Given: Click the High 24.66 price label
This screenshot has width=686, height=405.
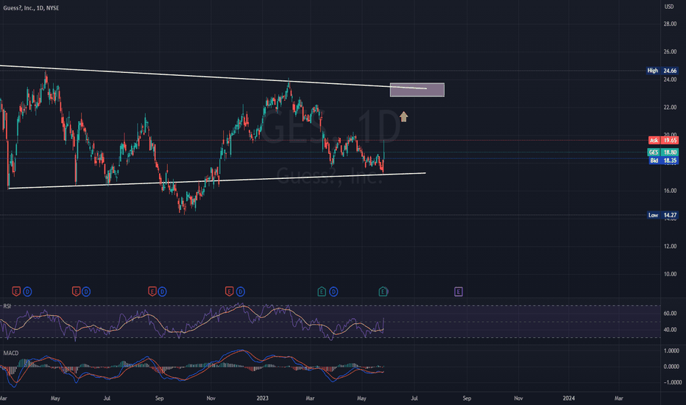Looking at the screenshot, I should [662, 71].
